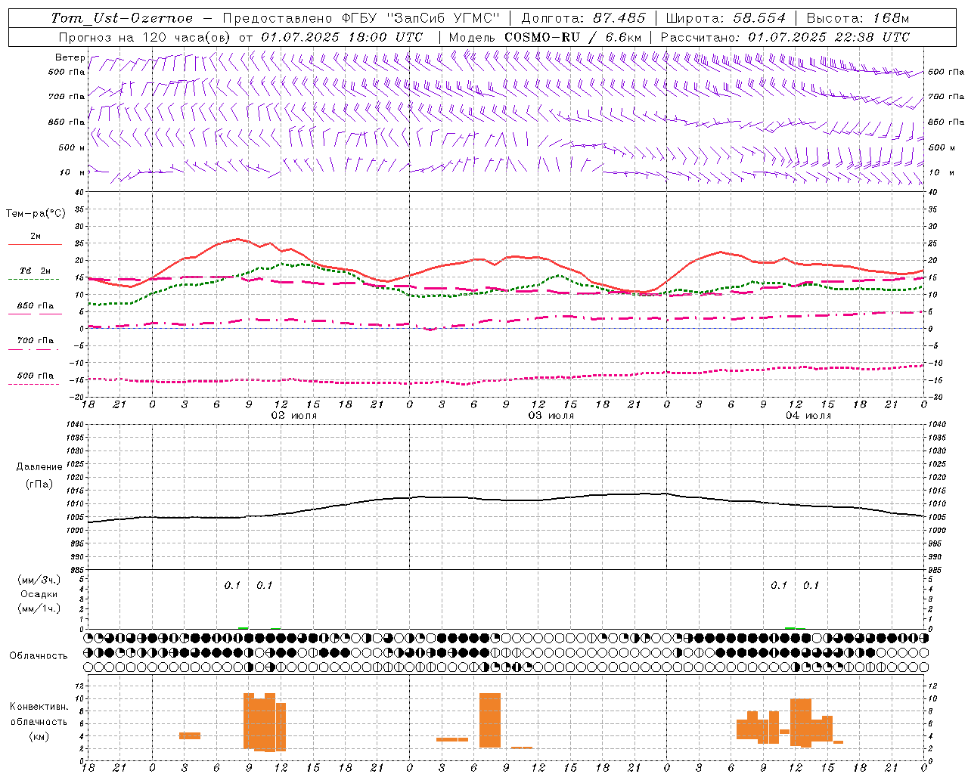The image size is (968, 774).
Task: Click the Высота: 168м label
Action: (x=858, y=18)
